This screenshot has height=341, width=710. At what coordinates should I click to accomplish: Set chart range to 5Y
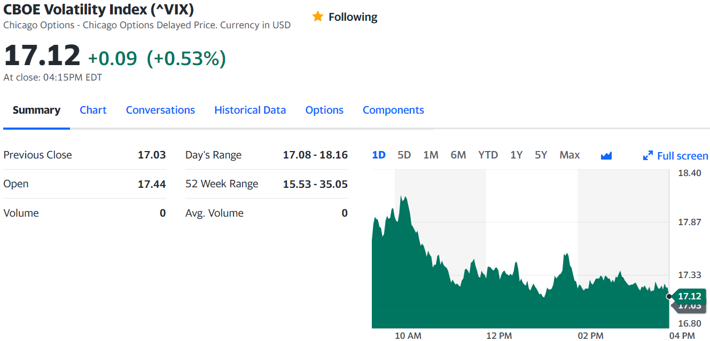click(x=541, y=155)
